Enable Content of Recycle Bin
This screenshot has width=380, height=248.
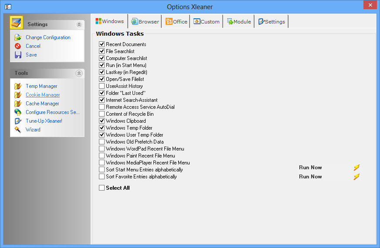click(102, 114)
